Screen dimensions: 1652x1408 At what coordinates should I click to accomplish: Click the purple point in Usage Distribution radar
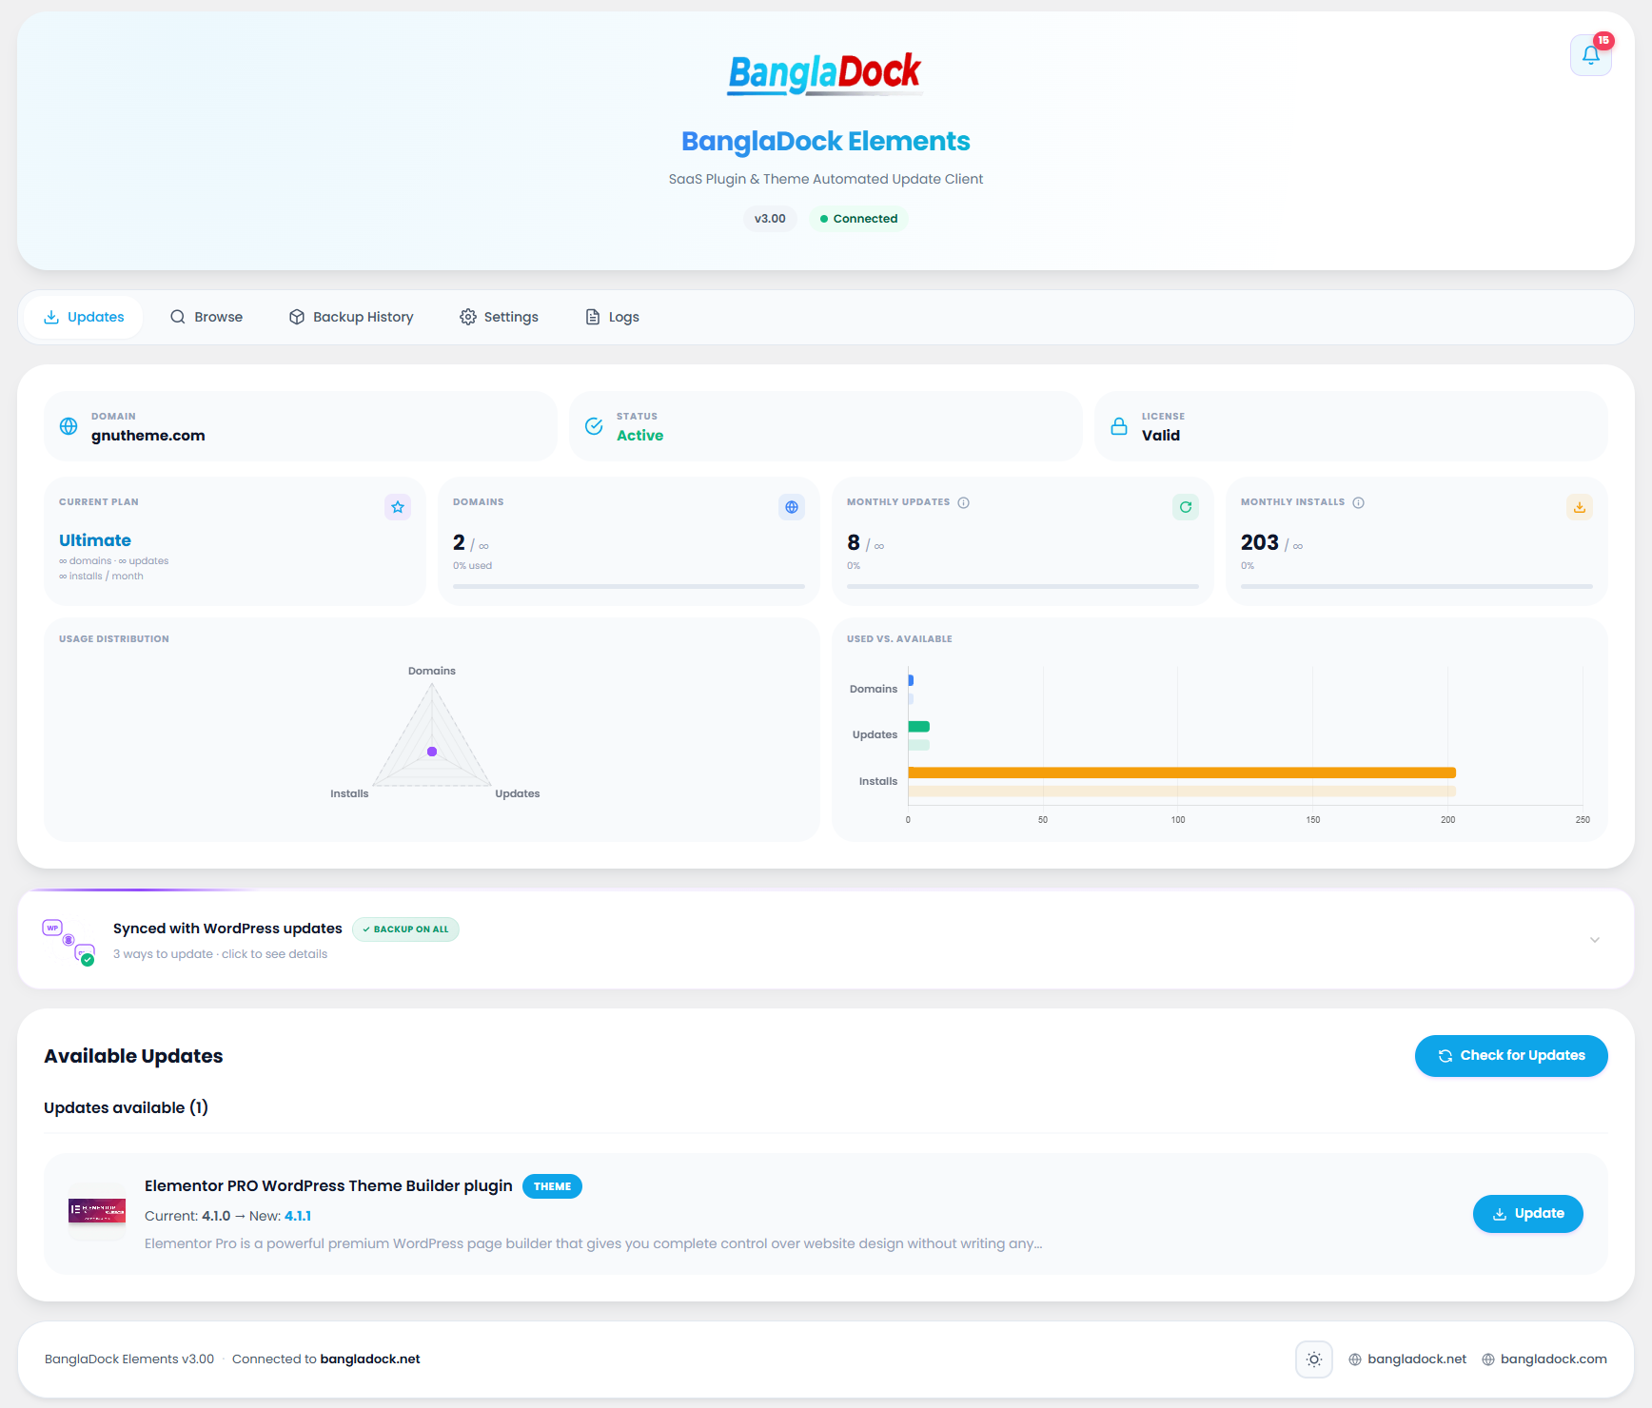coord(432,752)
